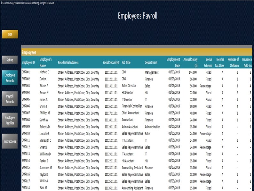This screenshot has width=254, height=191.
Task: Select employee ID cell EMP005
Action: click(x=26, y=99)
